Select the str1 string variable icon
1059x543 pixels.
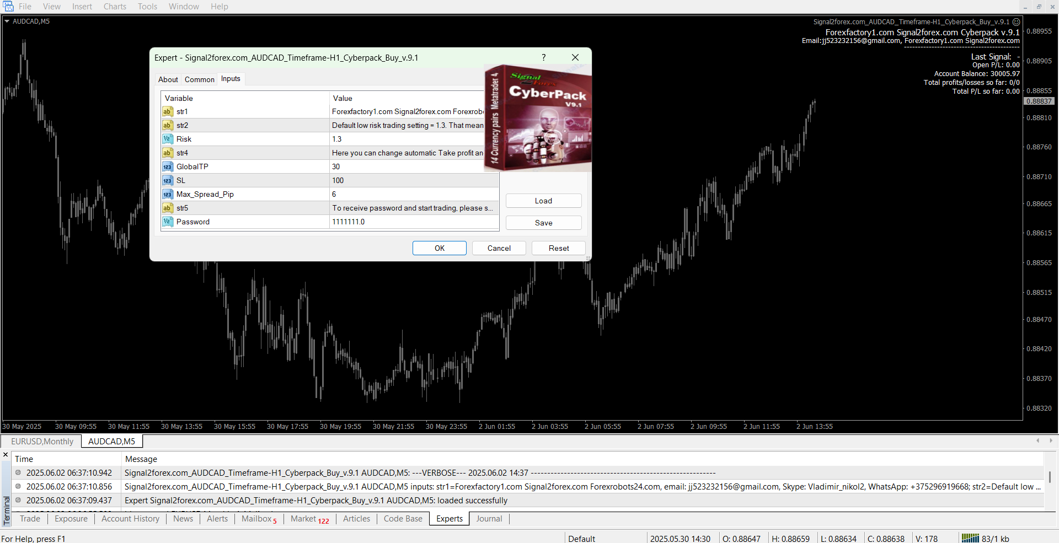click(168, 112)
